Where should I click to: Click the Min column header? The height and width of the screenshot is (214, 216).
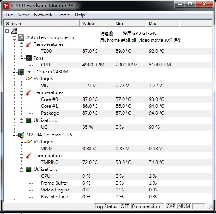pyautogui.click(x=129, y=23)
